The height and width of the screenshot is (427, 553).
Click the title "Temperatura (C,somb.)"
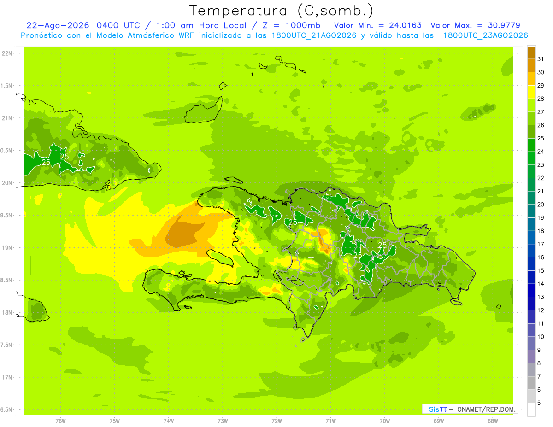click(281, 11)
